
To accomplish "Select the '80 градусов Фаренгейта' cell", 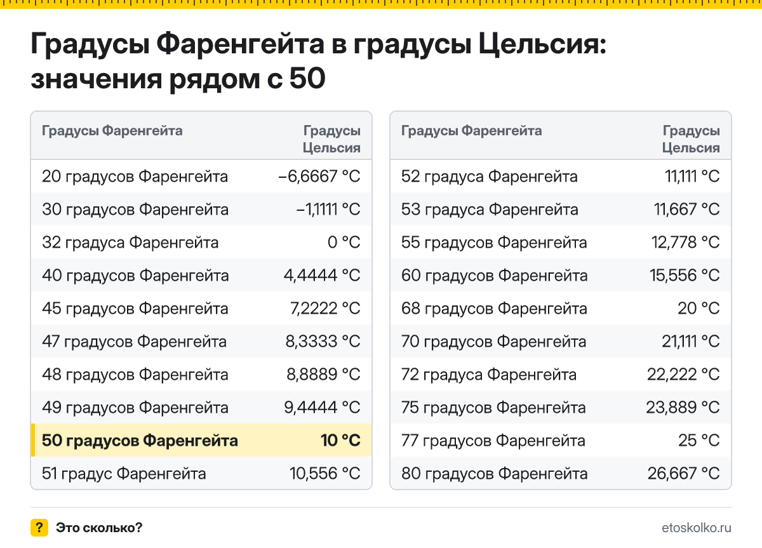I will click(495, 474).
